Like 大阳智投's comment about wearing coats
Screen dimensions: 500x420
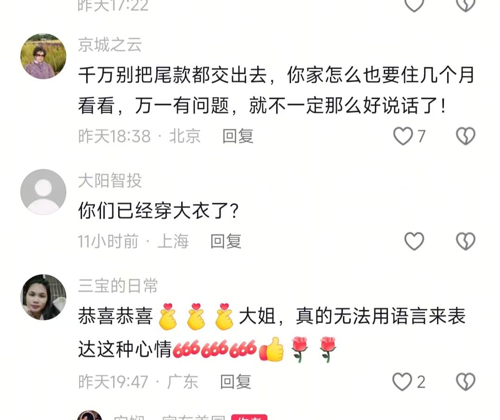(414, 241)
